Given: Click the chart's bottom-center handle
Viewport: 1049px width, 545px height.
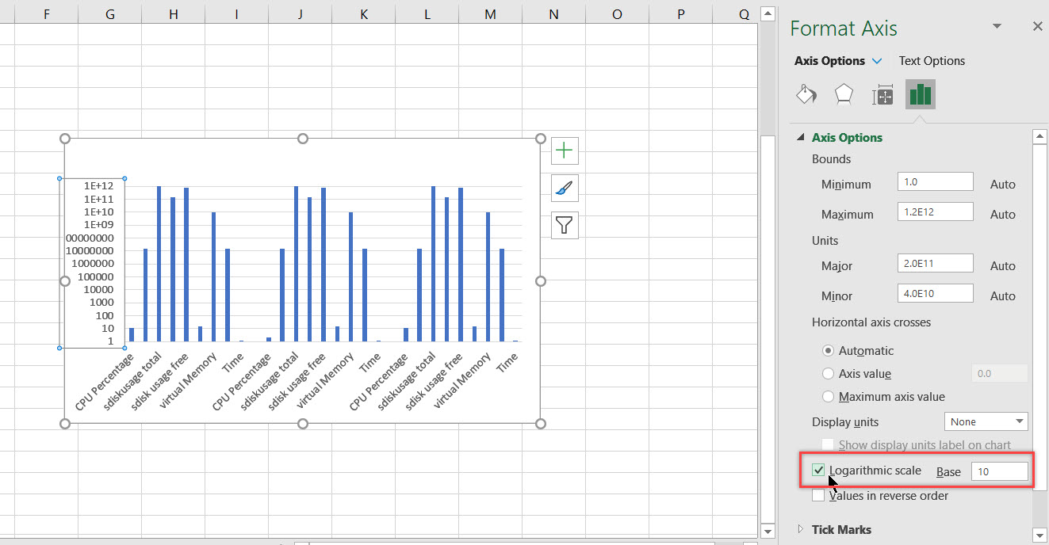Looking at the screenshot, I should point(303,424).
